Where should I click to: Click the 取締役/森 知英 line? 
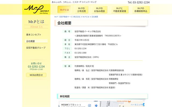click(96, 79)
